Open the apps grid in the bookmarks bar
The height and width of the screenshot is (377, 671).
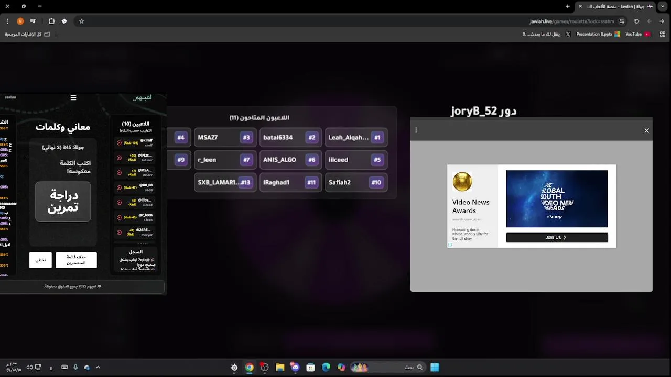pos(663,34)
